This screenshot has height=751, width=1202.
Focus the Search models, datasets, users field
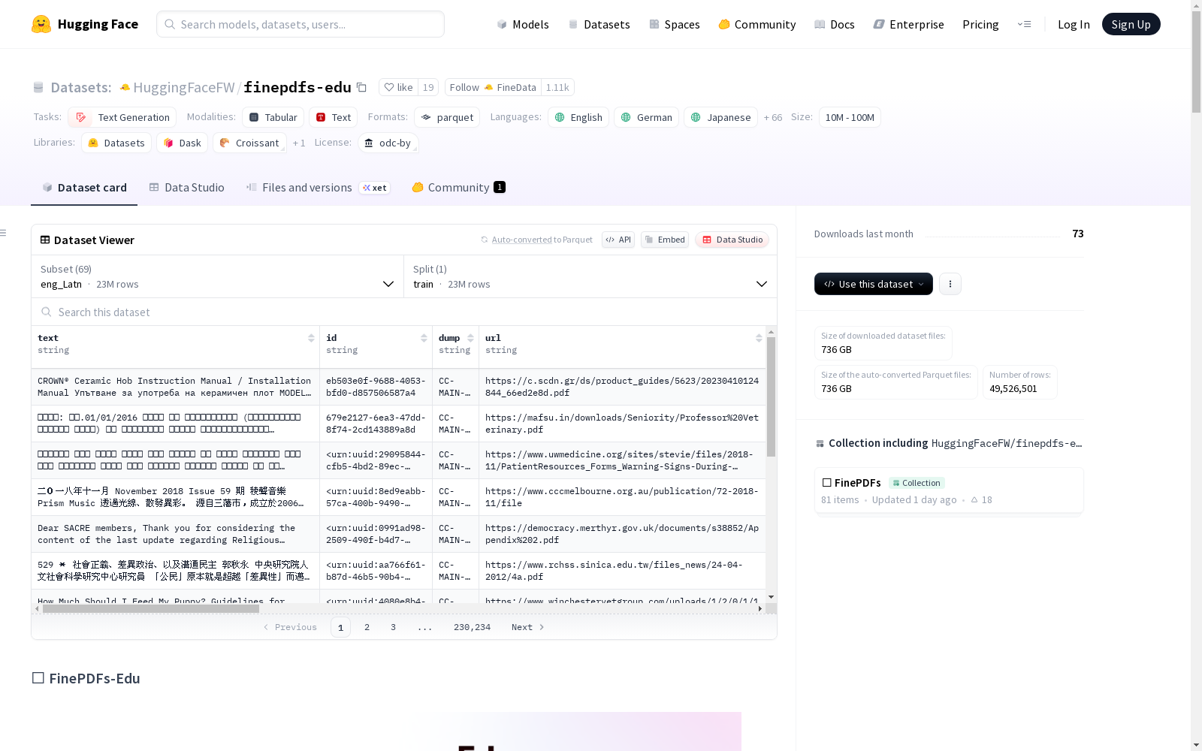[x=300, y=24]
